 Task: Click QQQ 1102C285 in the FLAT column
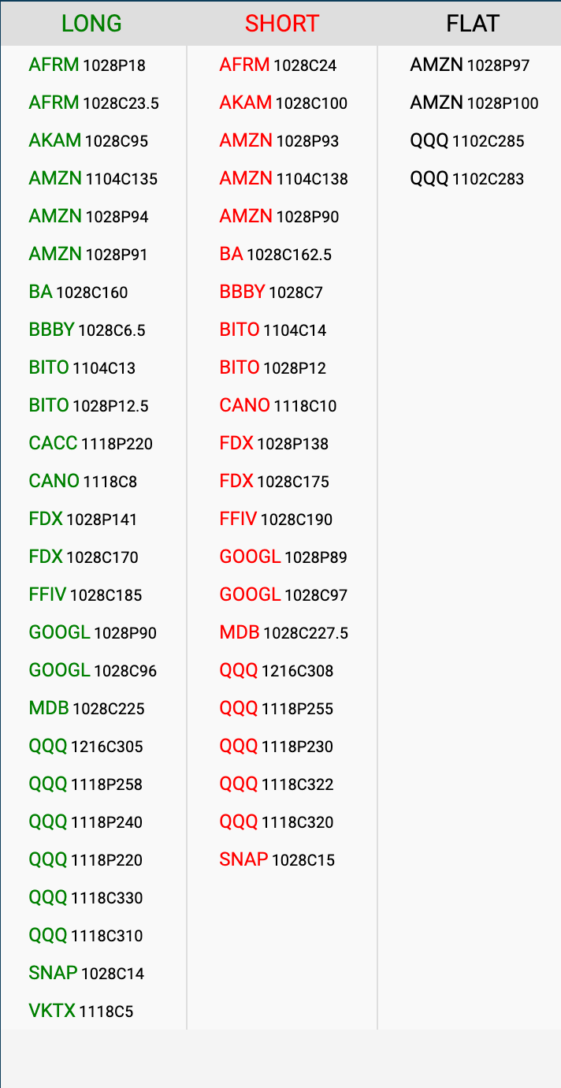pyautogui.click(x=467, y=141)
